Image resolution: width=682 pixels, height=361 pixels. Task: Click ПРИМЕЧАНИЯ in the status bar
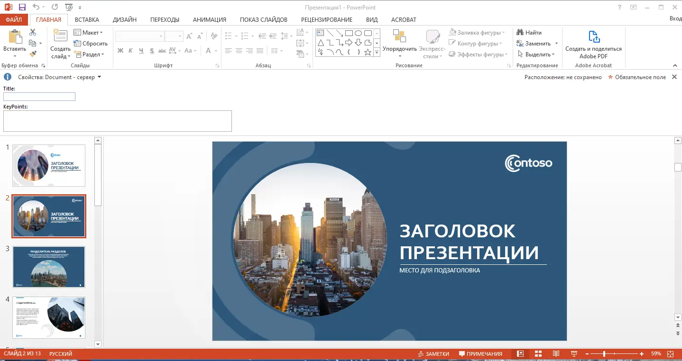[x=481, y=353]
